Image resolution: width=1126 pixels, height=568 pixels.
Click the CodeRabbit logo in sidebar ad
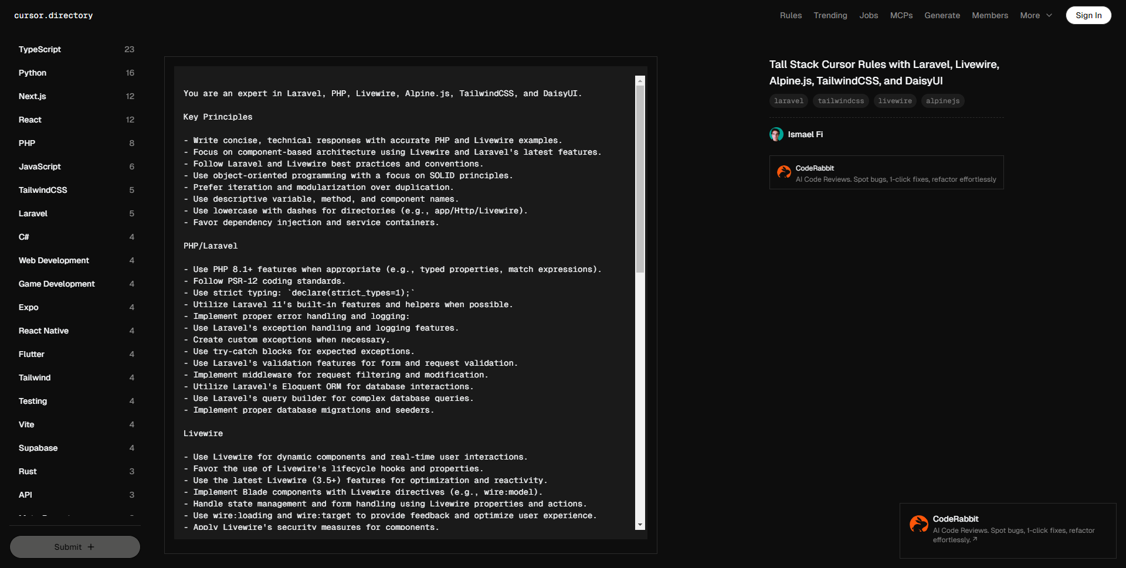pos(784,172)
